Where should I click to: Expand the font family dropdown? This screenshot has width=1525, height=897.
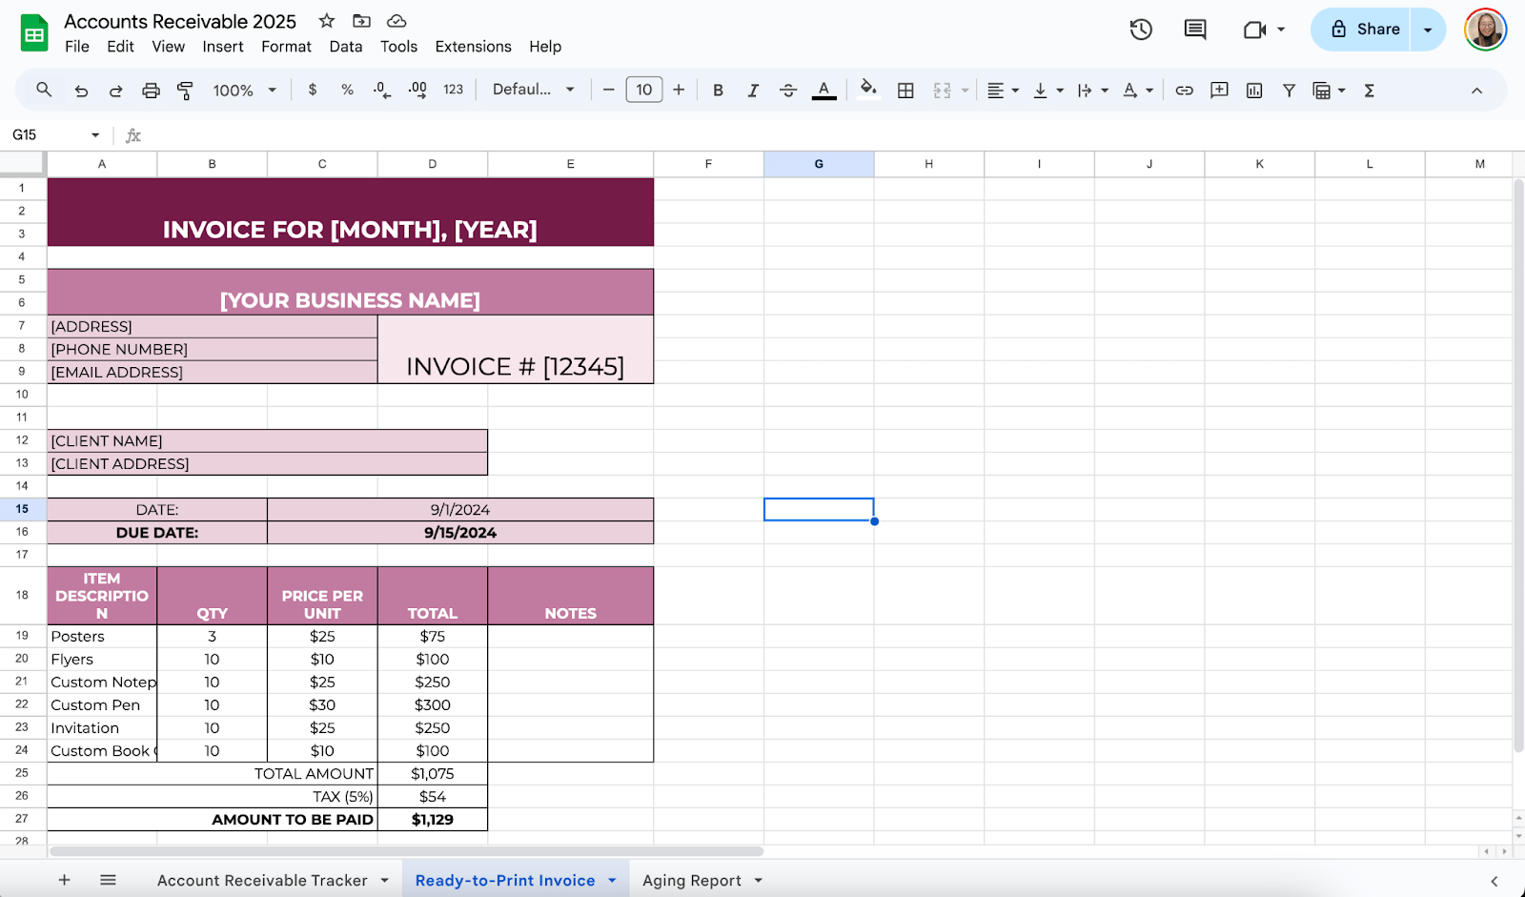click(533, 90)
